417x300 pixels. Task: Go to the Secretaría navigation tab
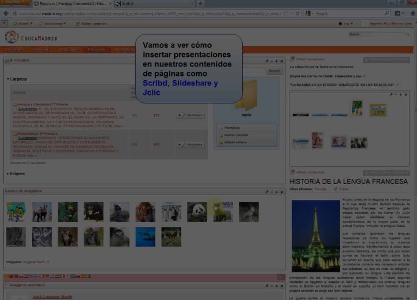(14, 49)
